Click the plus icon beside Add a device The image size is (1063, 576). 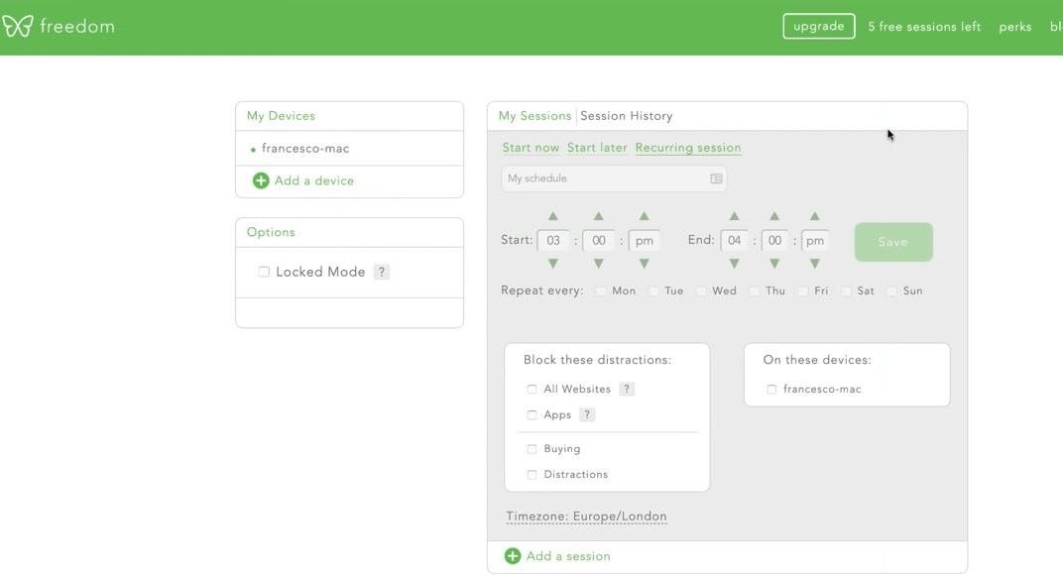[261, 180]
